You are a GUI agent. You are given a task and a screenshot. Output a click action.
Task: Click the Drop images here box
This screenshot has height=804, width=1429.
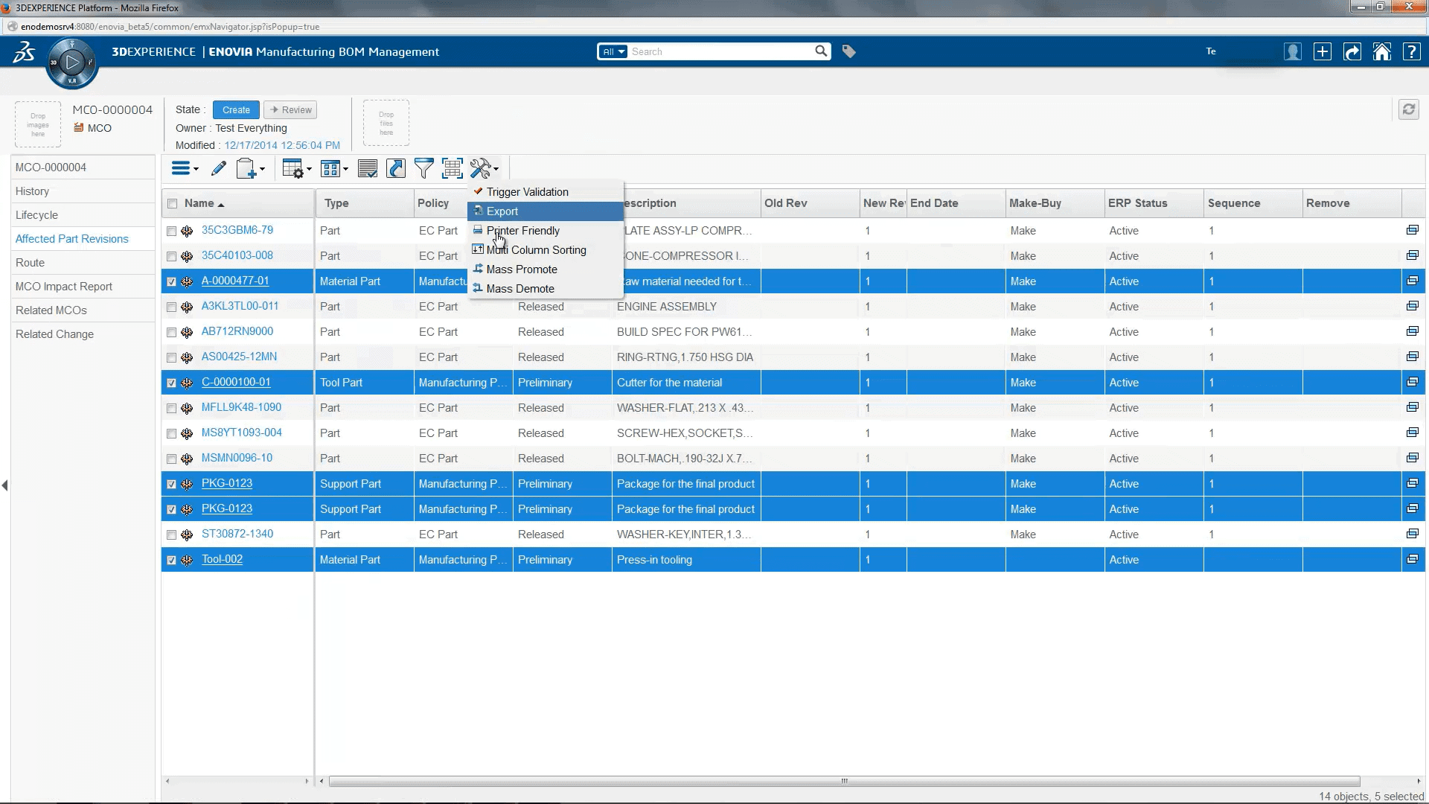click(x=38, y=124)
